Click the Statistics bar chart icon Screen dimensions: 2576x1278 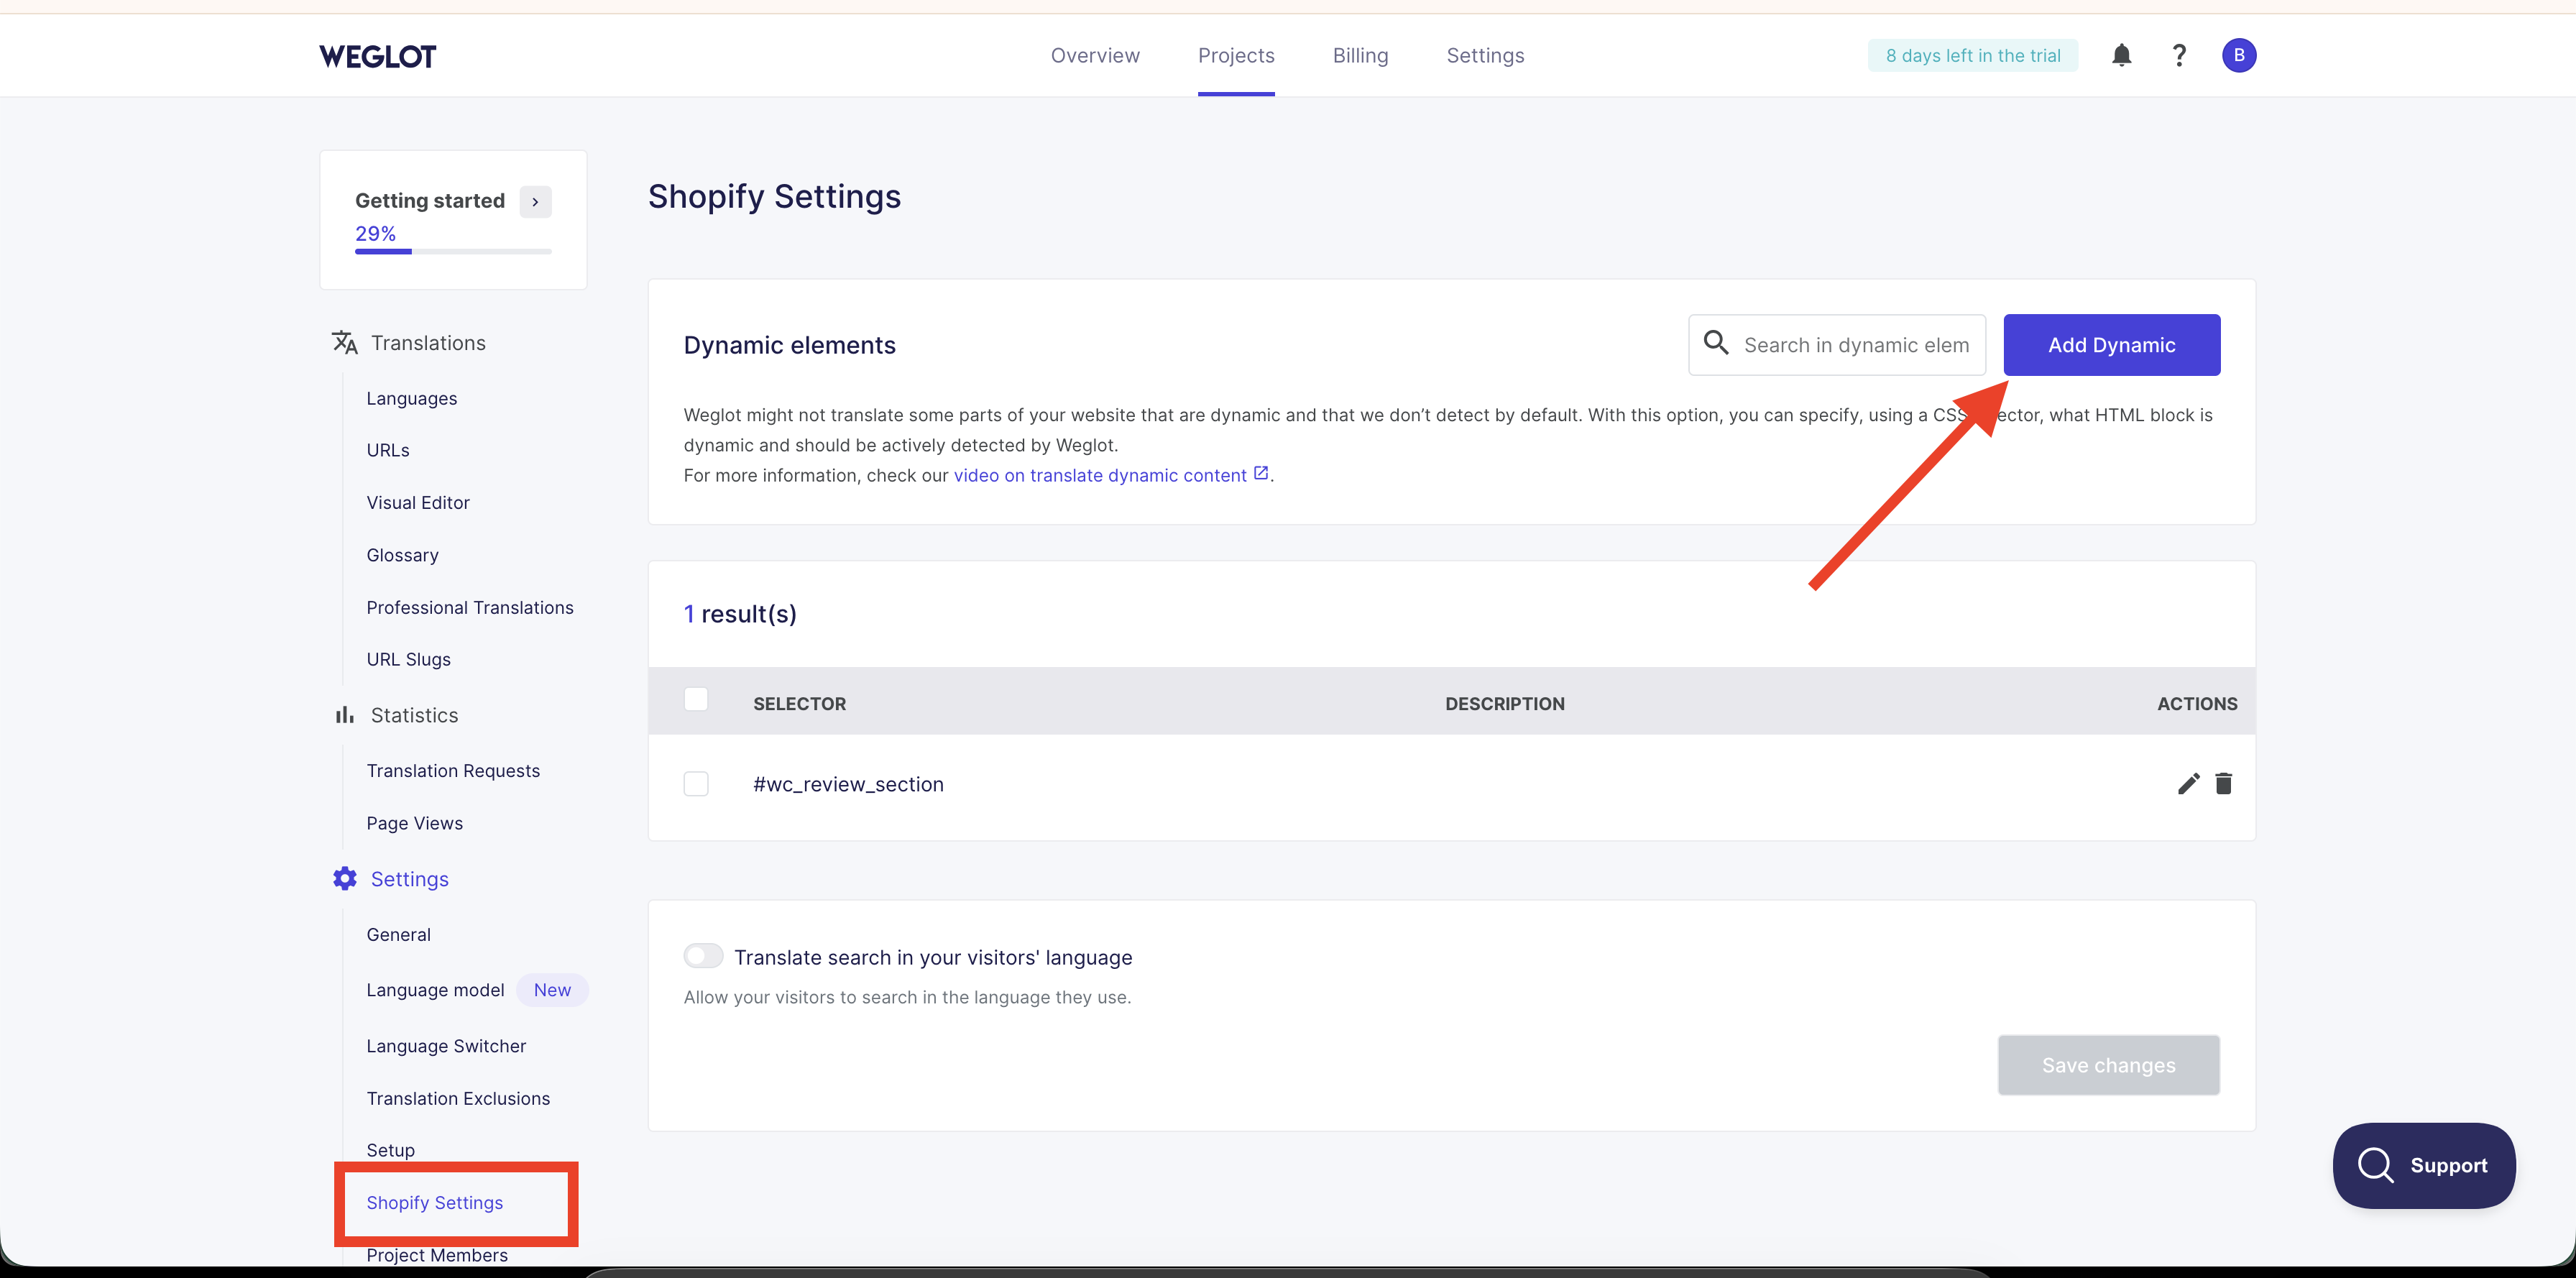345,715
